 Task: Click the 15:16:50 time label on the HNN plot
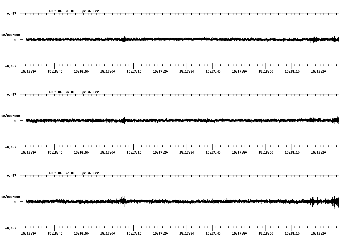81,153
